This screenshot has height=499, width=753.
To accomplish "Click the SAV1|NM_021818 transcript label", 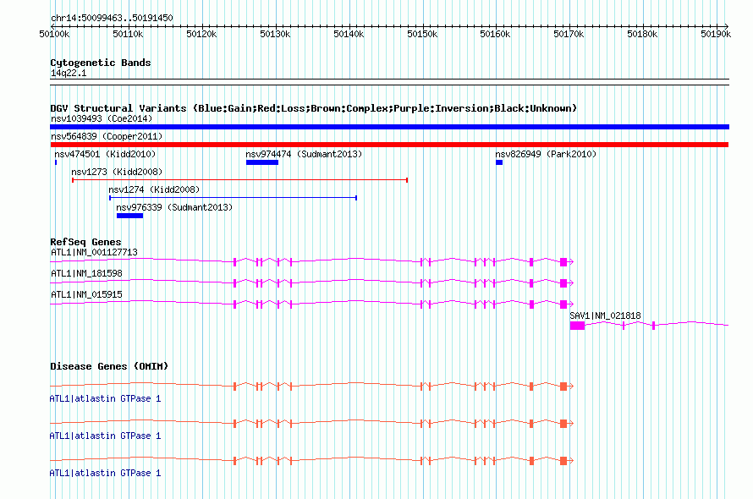I will 605,315.
